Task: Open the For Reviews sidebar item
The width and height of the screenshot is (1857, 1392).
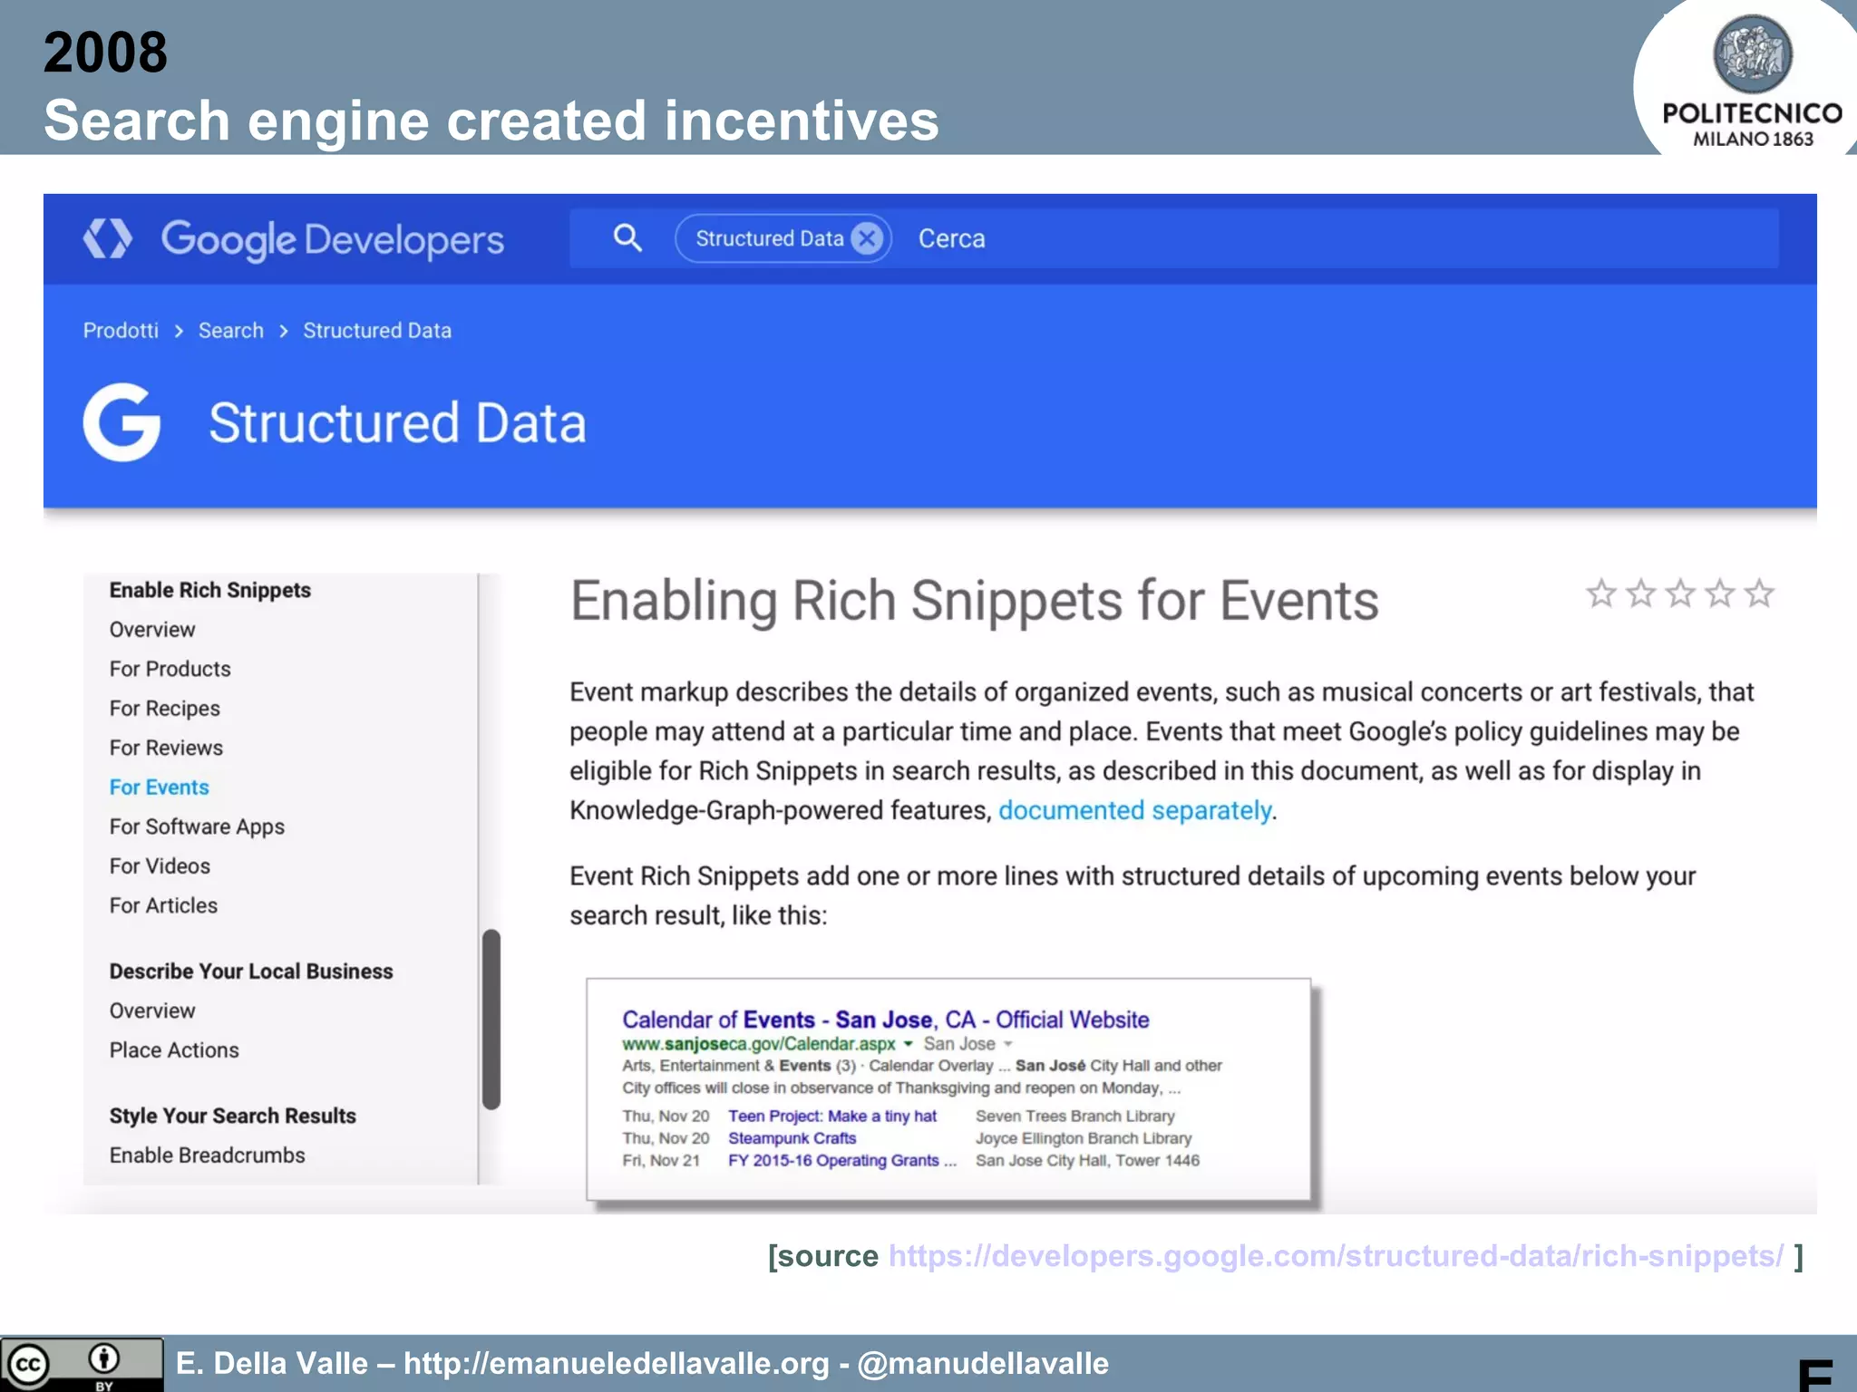Action: (x=166, y=748)
